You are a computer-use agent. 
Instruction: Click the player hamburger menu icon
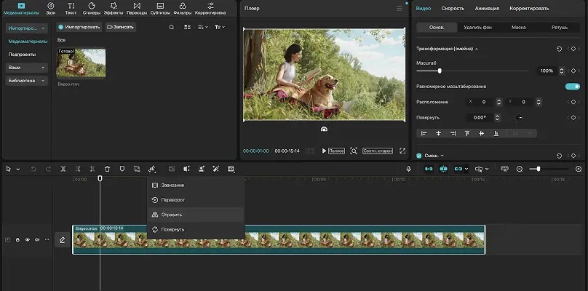pyautogui.click(x=399, y=8)
